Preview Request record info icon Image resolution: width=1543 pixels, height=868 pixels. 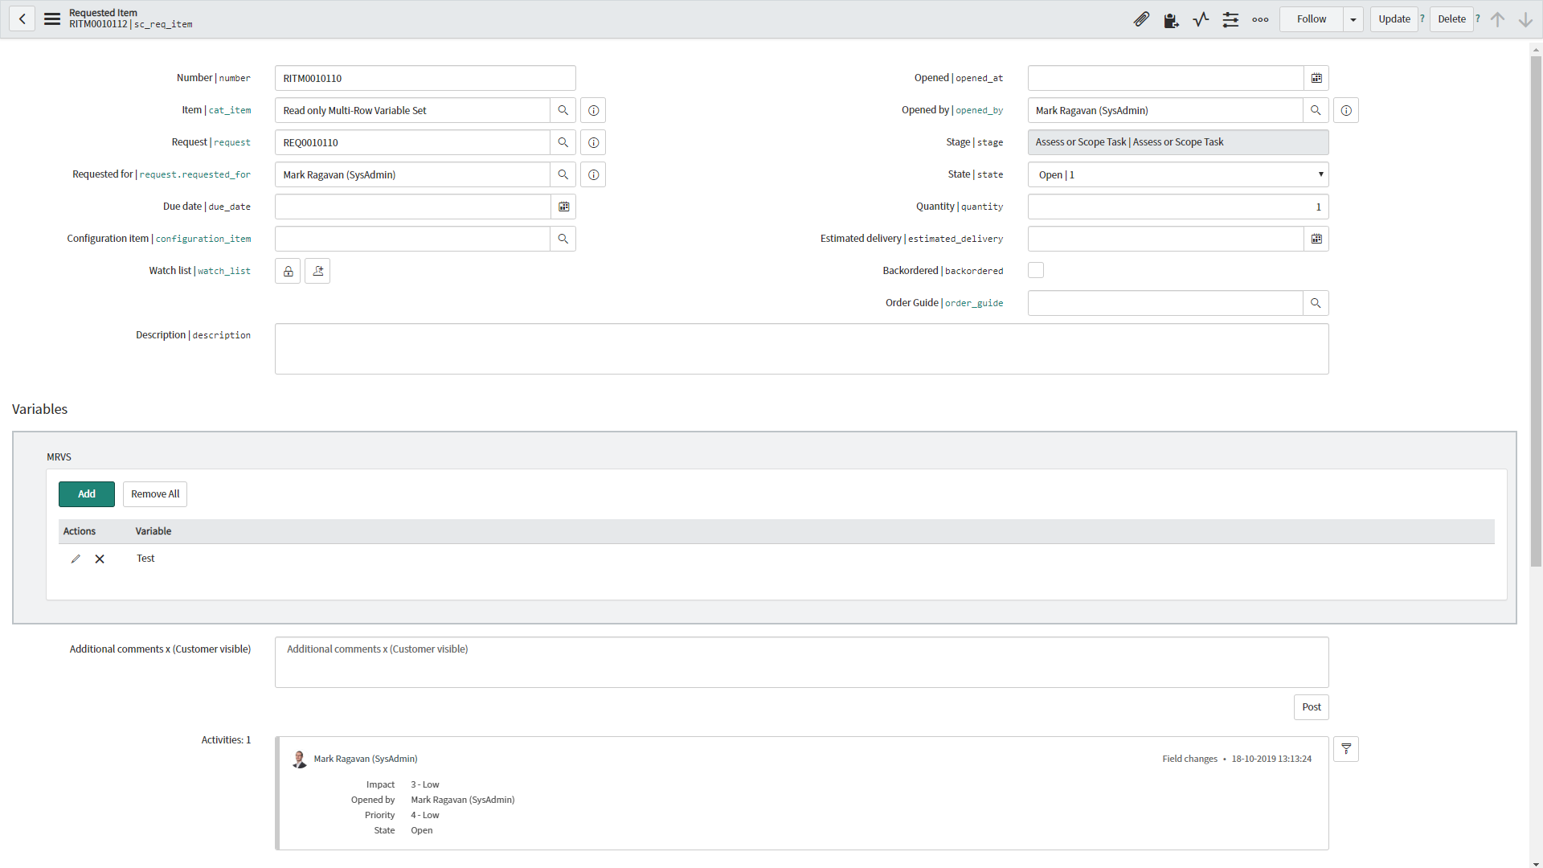(x=593, y=142)
